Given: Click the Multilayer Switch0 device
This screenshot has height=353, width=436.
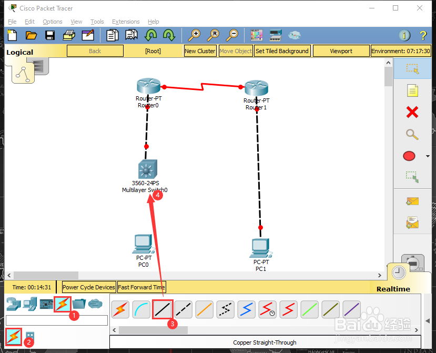Looking at the screenshot, I should pos(147,169).
